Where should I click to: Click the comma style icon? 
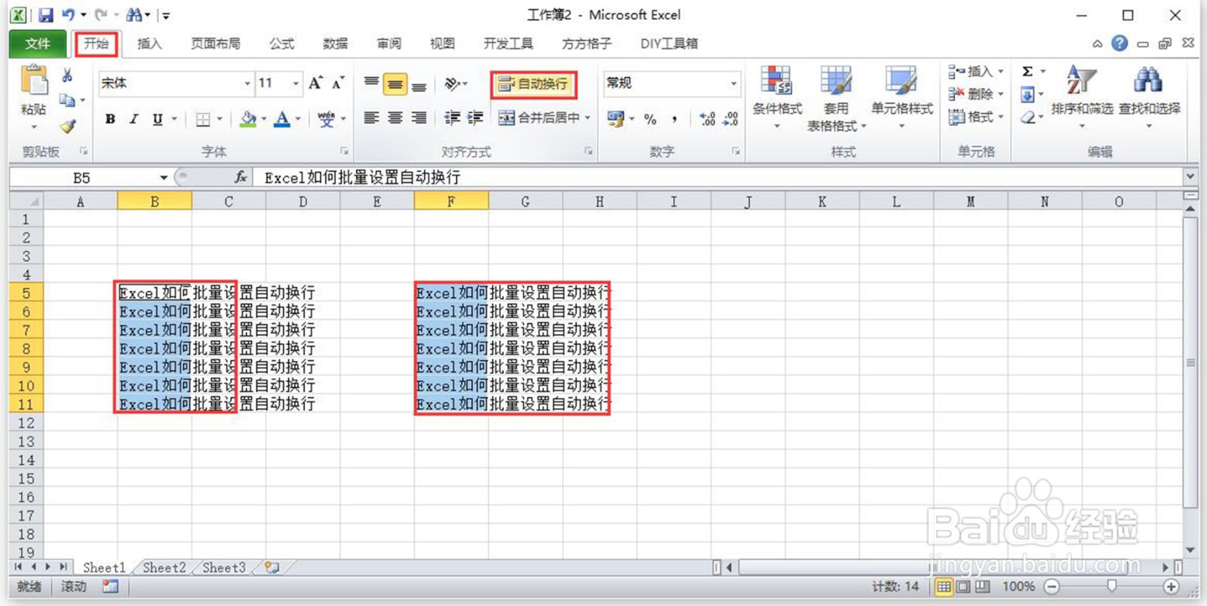674,119
